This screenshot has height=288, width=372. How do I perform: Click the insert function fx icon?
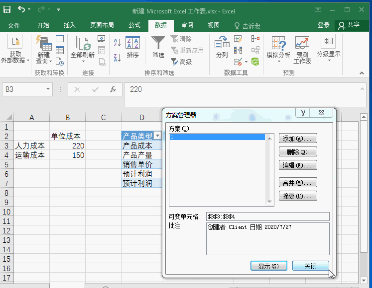(x=113, y=89)
